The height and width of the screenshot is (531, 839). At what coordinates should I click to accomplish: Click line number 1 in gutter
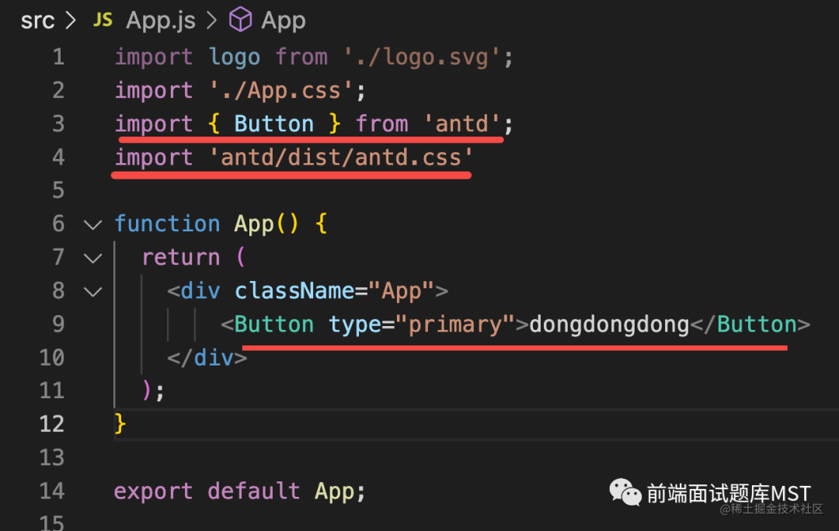58,57
